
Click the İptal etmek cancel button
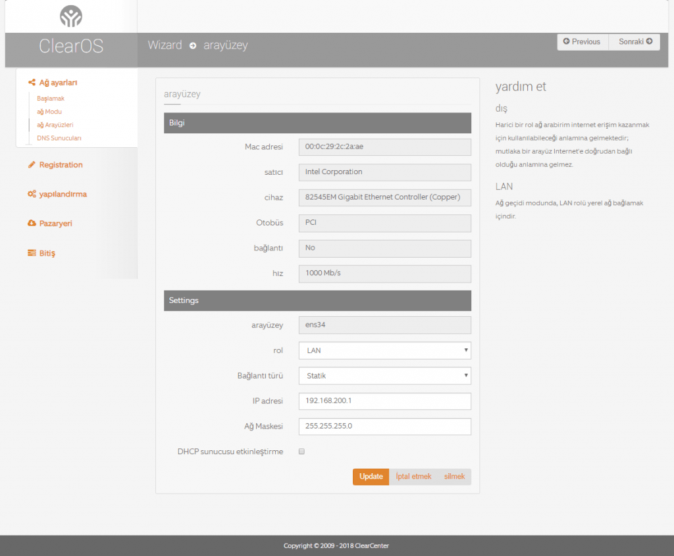[x=413, y=476]
